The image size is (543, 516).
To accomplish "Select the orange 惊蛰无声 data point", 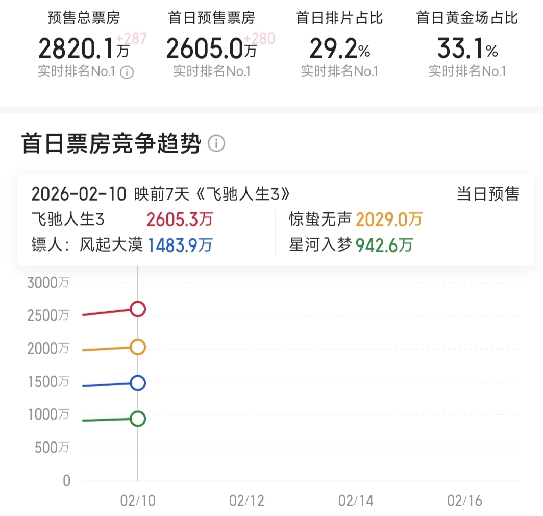I will (x=138, y=347).
